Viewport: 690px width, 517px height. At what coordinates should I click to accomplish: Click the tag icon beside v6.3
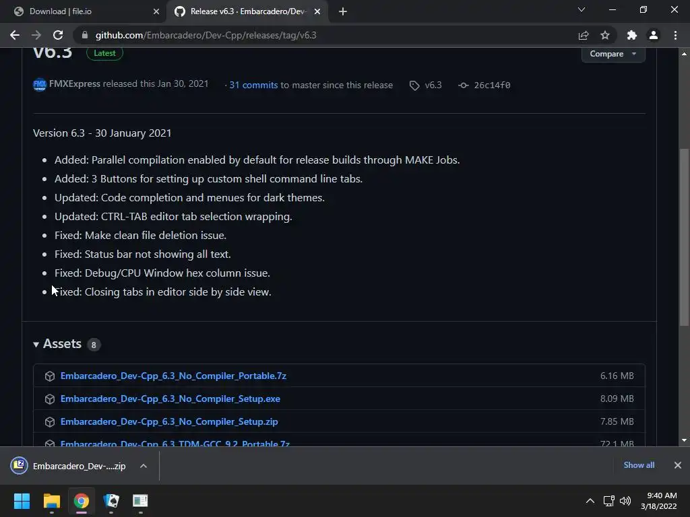pyautogui.click(x=414, y=85)
